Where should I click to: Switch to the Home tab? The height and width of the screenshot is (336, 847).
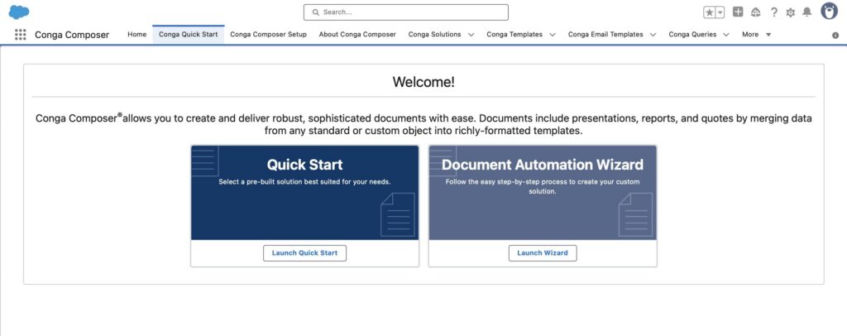[137, 35]
